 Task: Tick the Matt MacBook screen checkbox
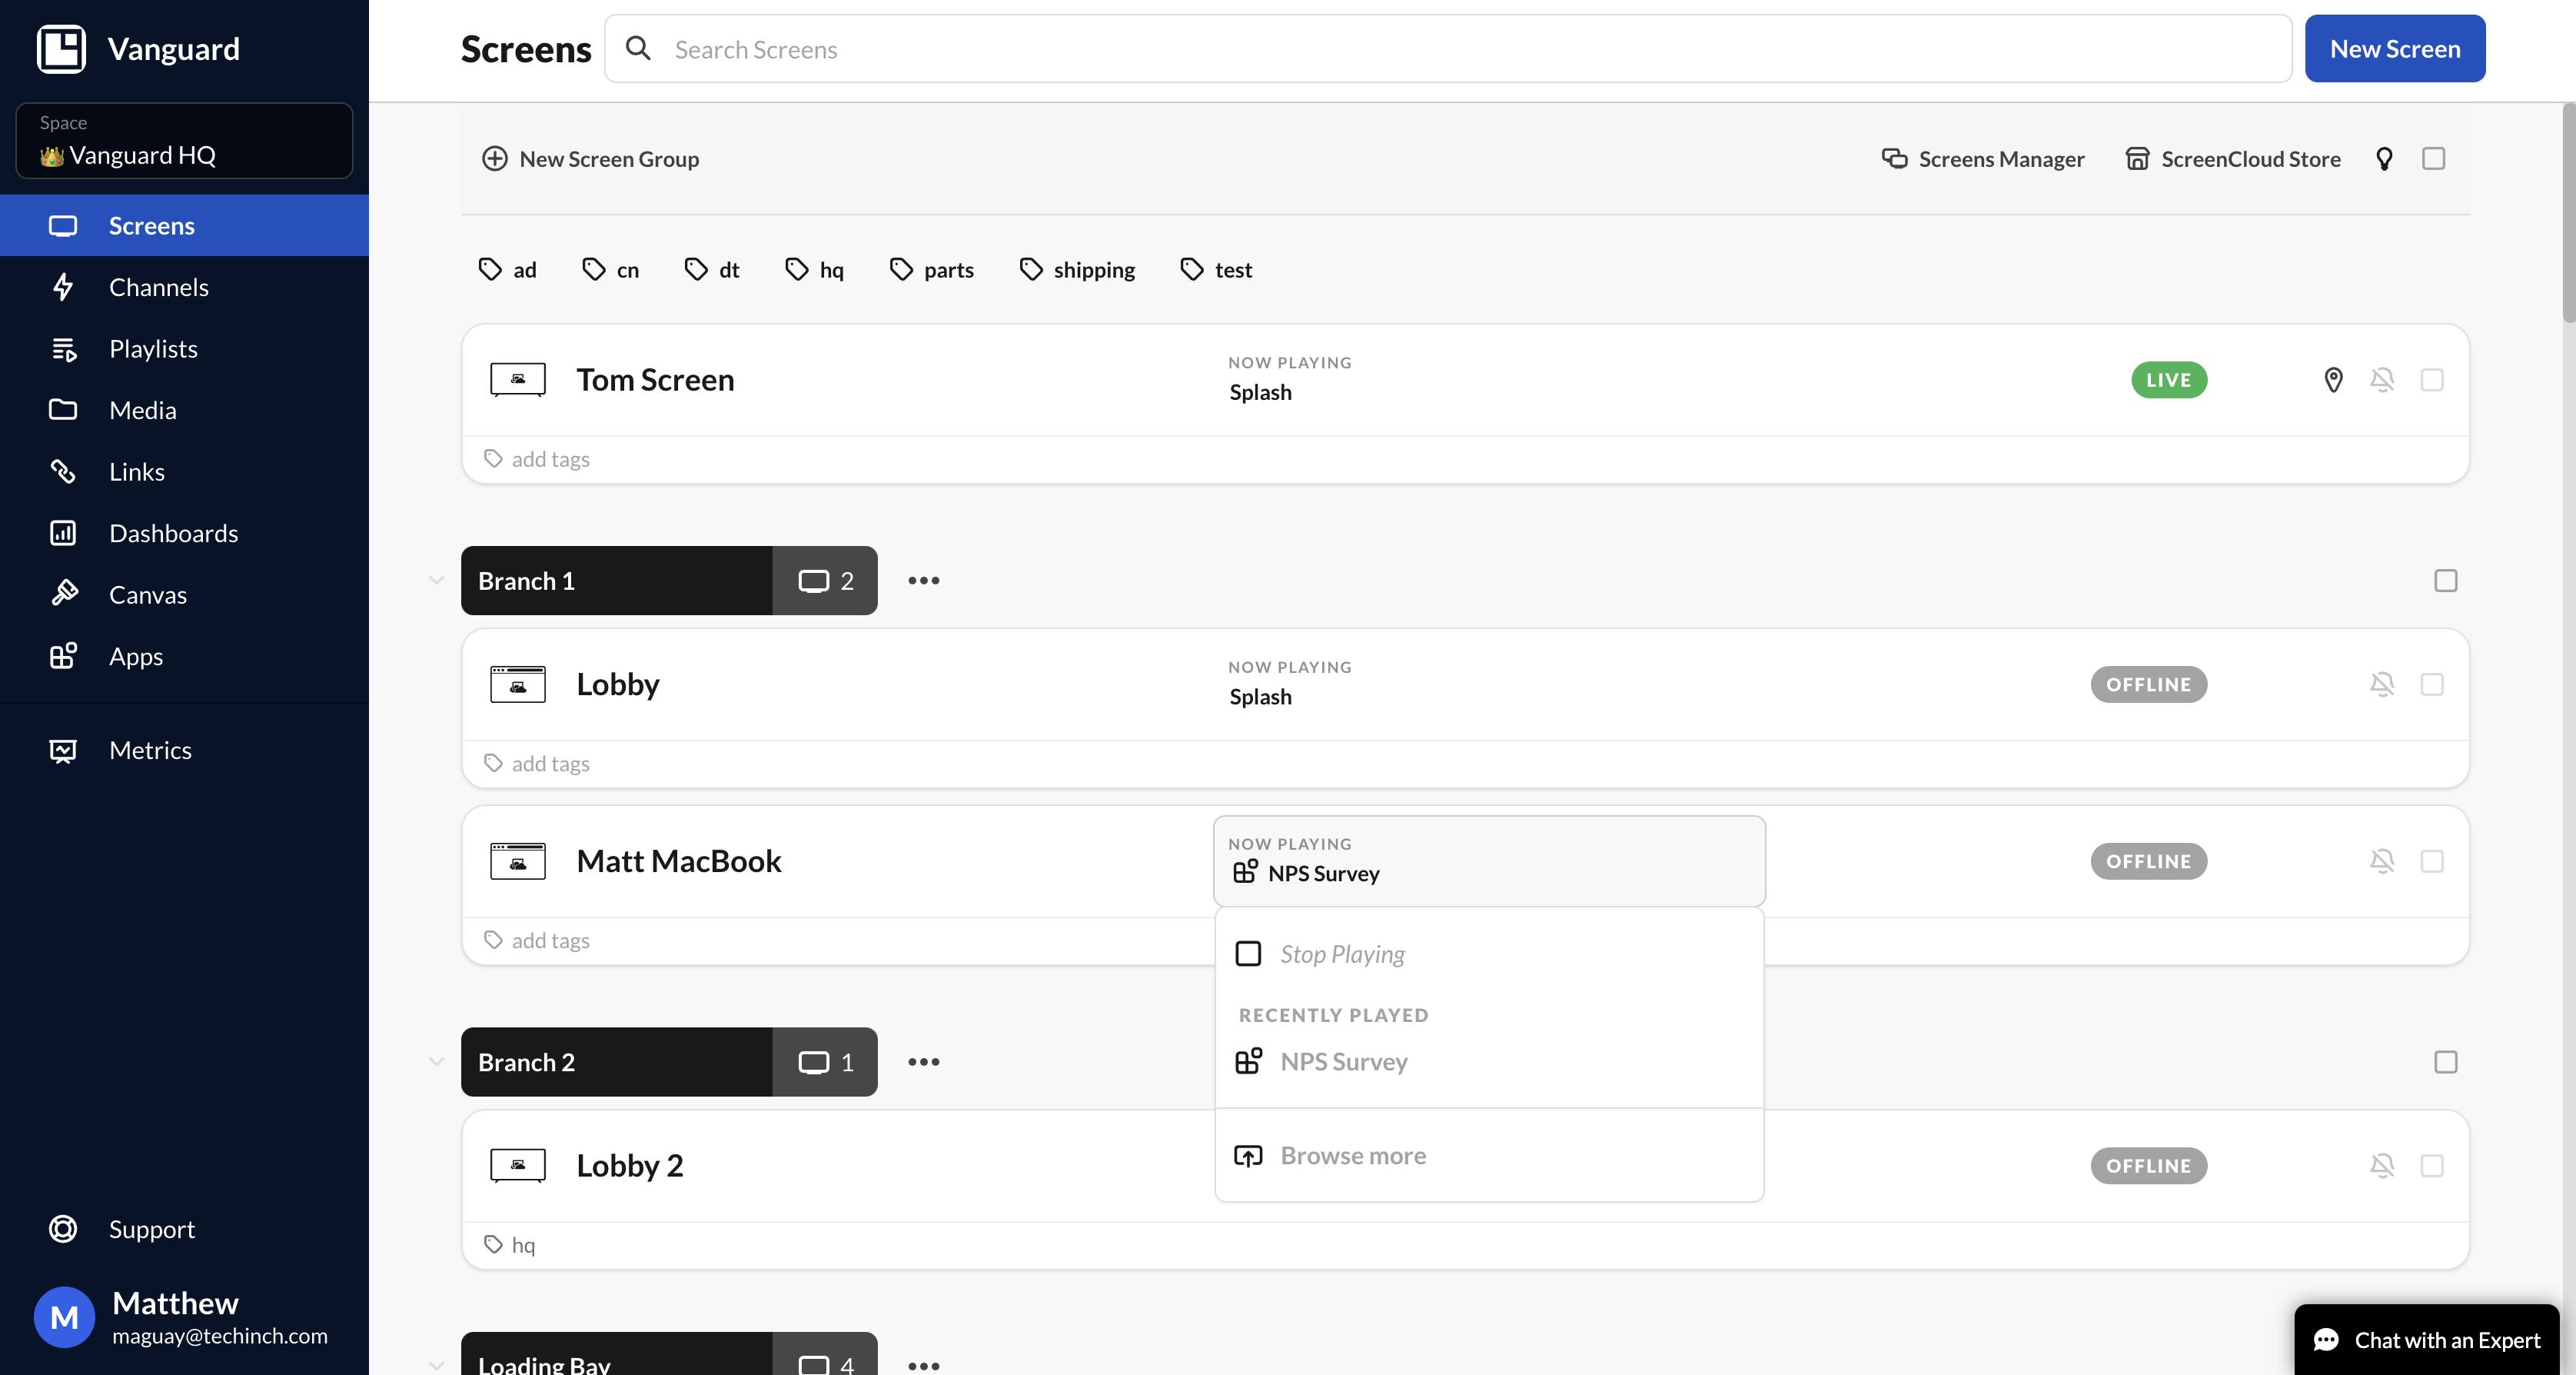(x=2432, y=861)
